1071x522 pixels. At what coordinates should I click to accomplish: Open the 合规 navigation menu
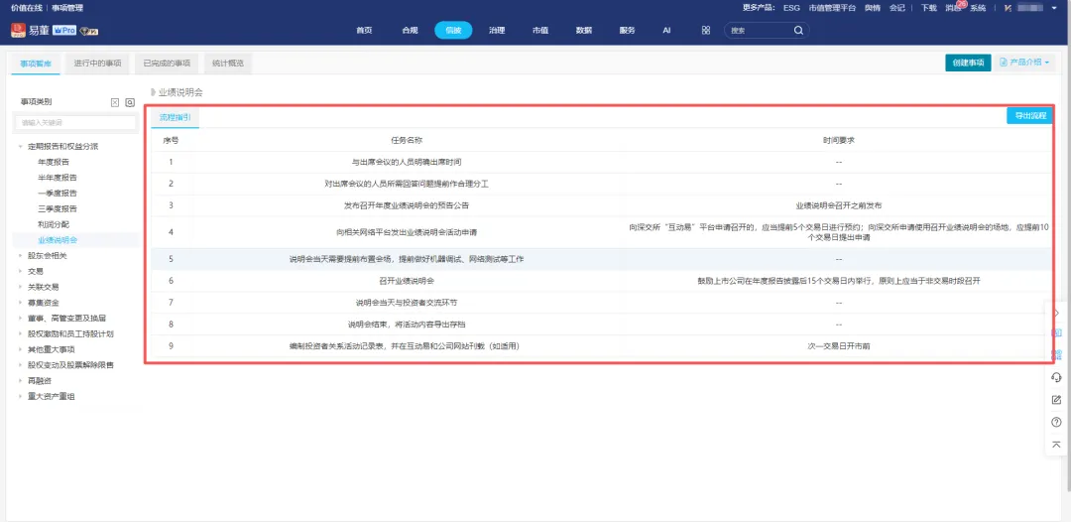point(410,31)
